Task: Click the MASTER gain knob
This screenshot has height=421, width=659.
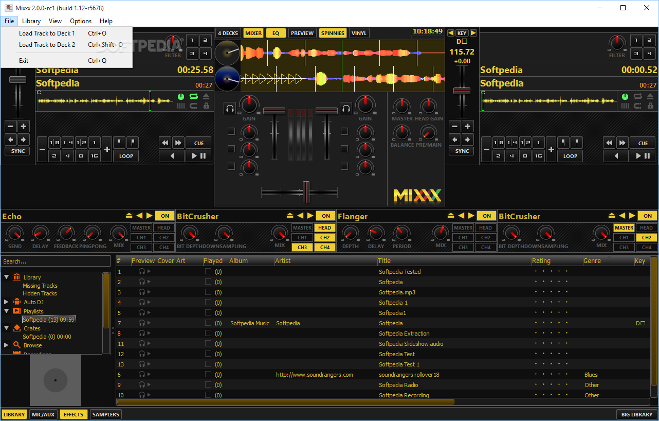Action: tap(402, 106)
